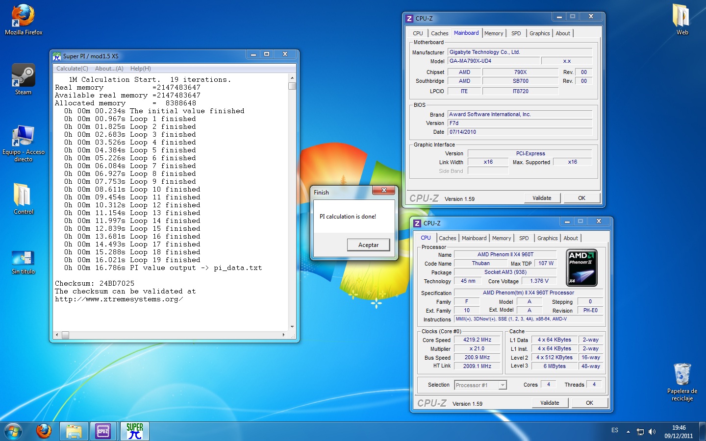This screenshot has width=706, height=441.
Task: Click Super PI horizontal scrollbar left arrow
Action: [x=57, y=335]
